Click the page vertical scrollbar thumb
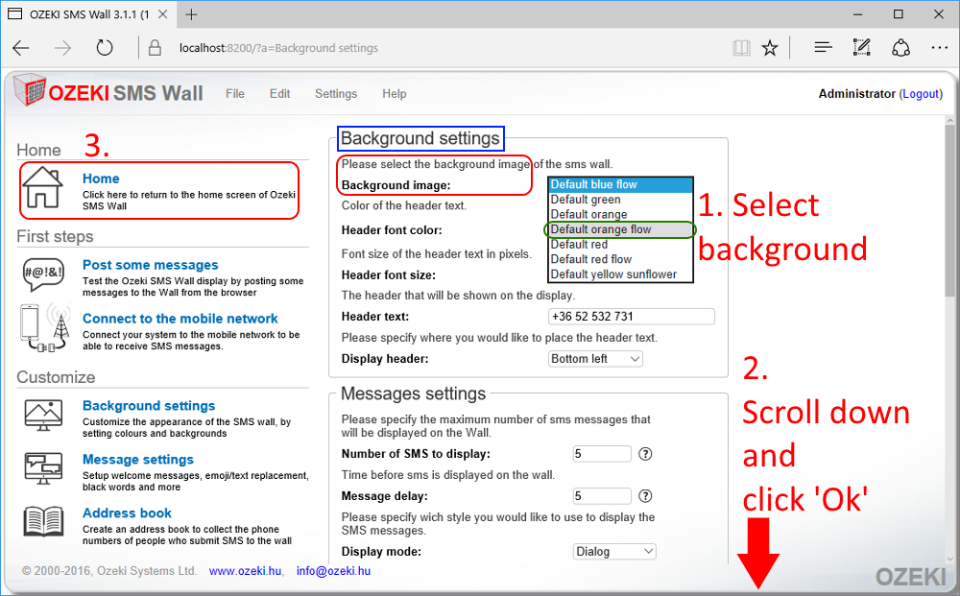 (949, 211)
